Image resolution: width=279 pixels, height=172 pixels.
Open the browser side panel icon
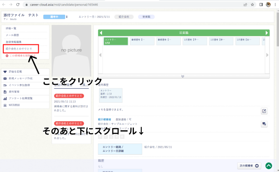261,5
